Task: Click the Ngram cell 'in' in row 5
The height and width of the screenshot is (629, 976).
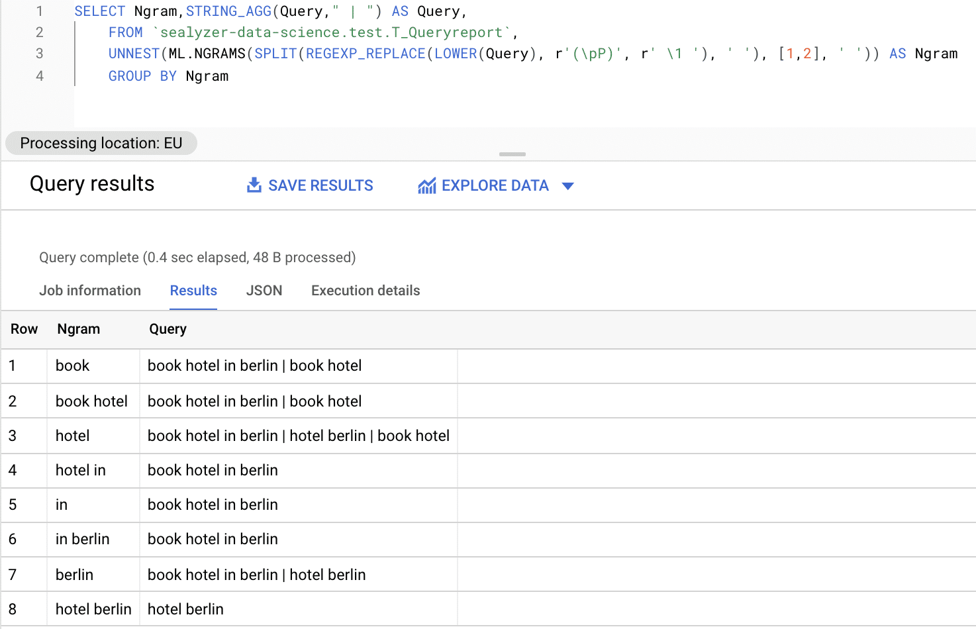Action: pyautogui.click(x=93, y=505)
